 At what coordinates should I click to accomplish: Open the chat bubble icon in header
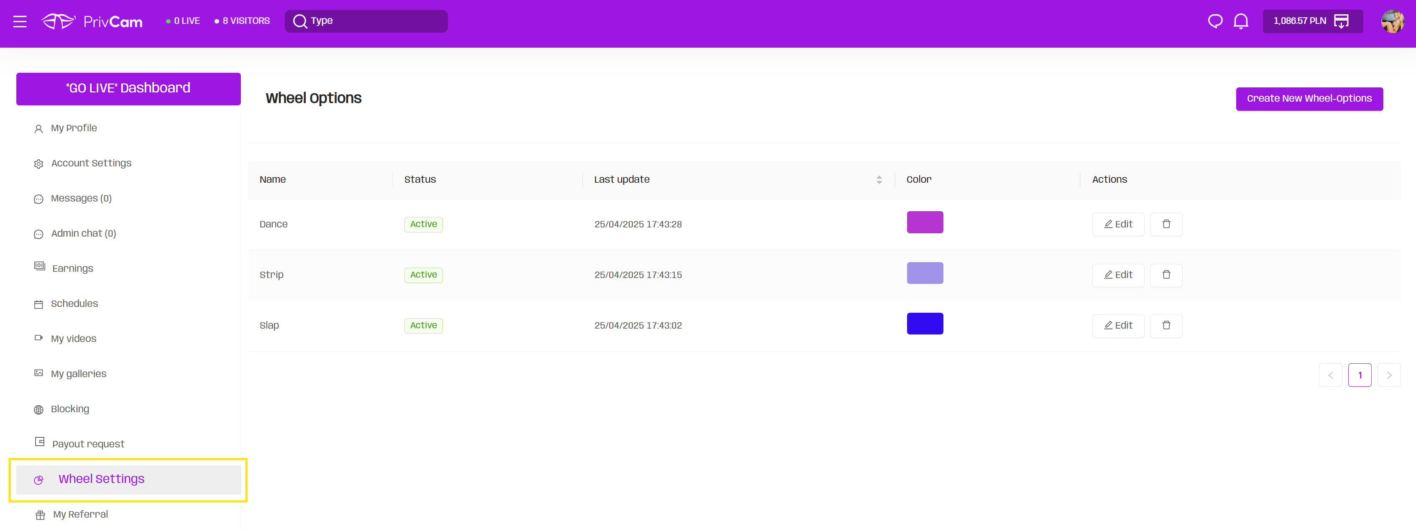pos(1215,21)
